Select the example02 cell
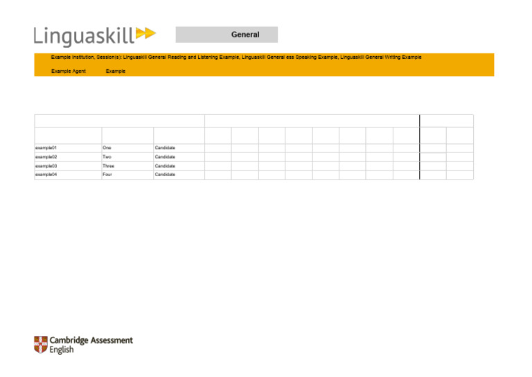 click(x=68, y=157)
